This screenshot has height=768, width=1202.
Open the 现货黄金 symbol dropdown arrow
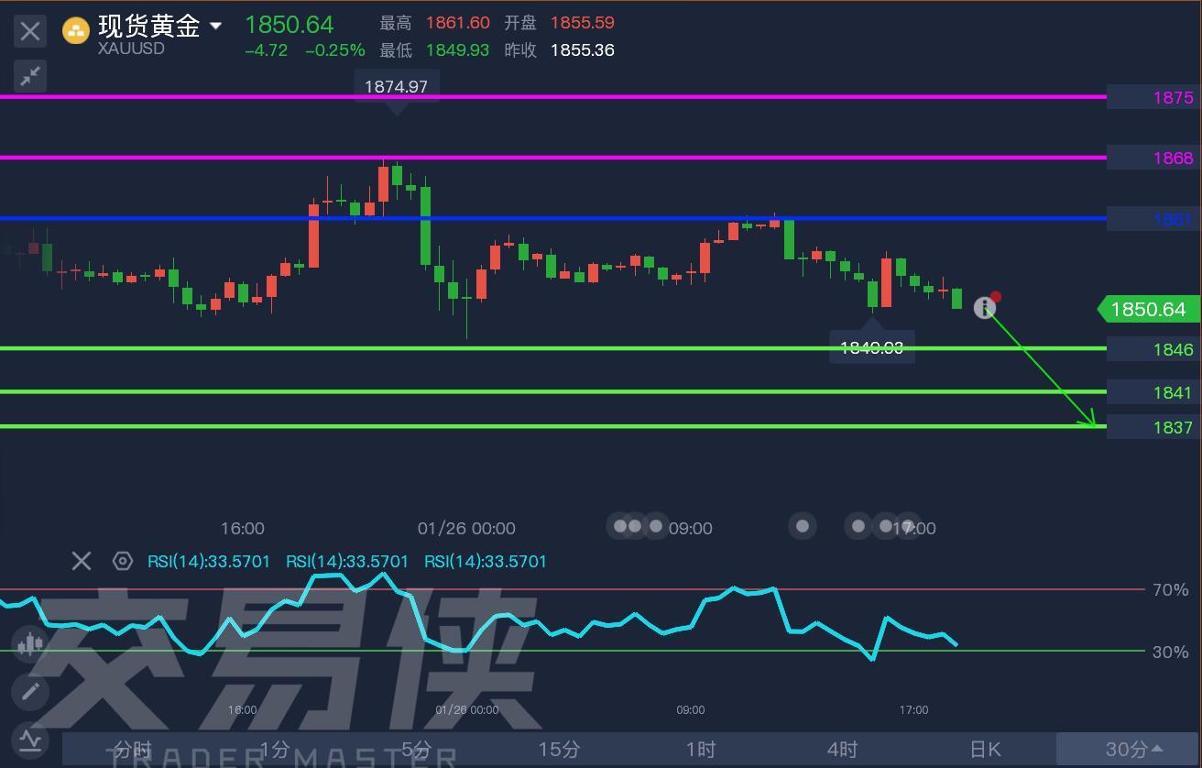tap(216, 26)
